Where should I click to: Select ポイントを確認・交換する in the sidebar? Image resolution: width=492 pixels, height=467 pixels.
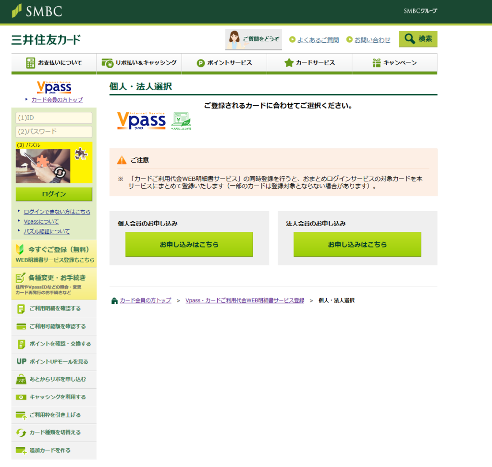pos(54,344)
